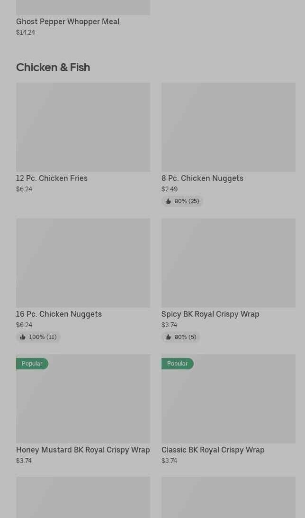Image resolution: width=305 pixels, height=518 pixels.
Task: Click thumbs-up icon on 16 Pc. Chicken Nuggets
Action: [23, 337]
